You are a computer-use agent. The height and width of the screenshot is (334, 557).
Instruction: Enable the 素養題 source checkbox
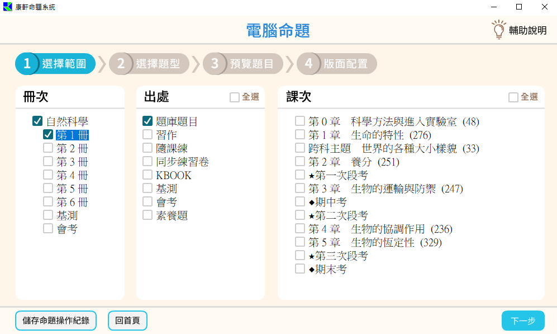[147, 215]
